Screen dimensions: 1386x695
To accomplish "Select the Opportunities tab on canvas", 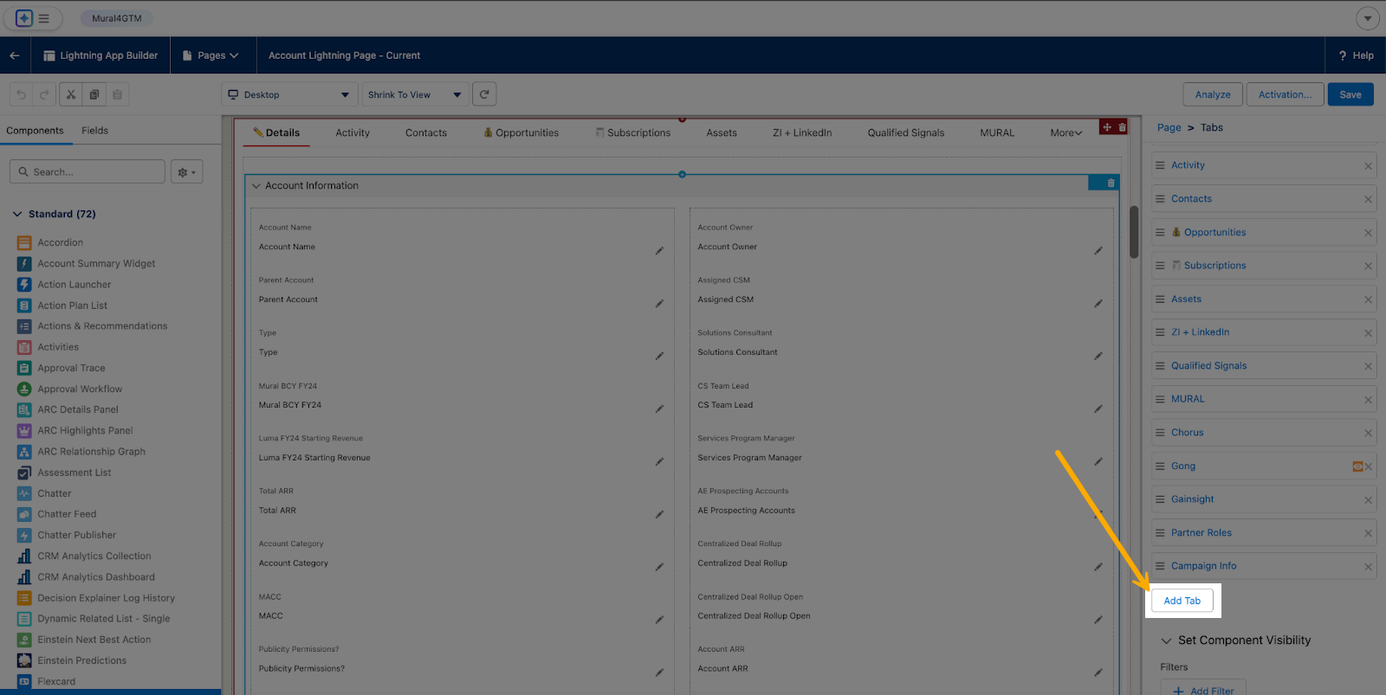I will pos(521,132).
